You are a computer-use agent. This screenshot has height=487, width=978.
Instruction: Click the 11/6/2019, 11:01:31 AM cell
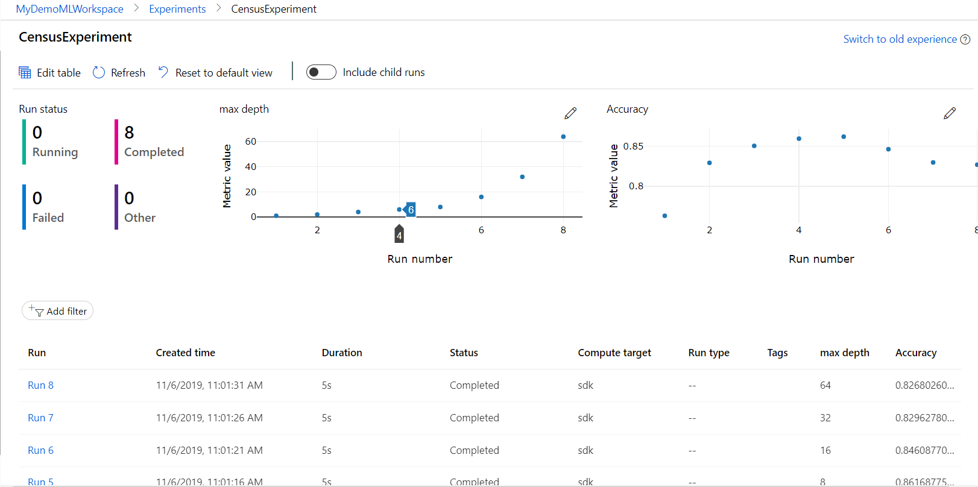(209, 385)
